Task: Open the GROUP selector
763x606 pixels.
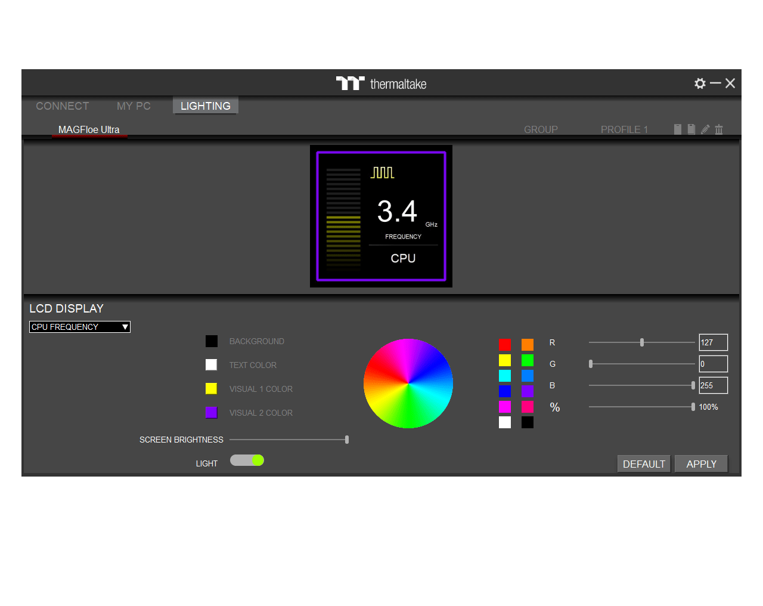Action: pos(541,129)
